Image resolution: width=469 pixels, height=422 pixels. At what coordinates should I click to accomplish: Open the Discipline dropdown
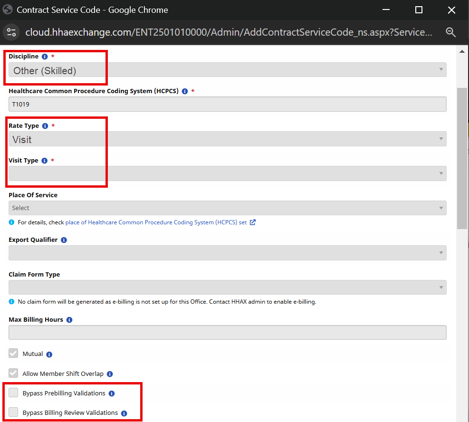(227, 70)
